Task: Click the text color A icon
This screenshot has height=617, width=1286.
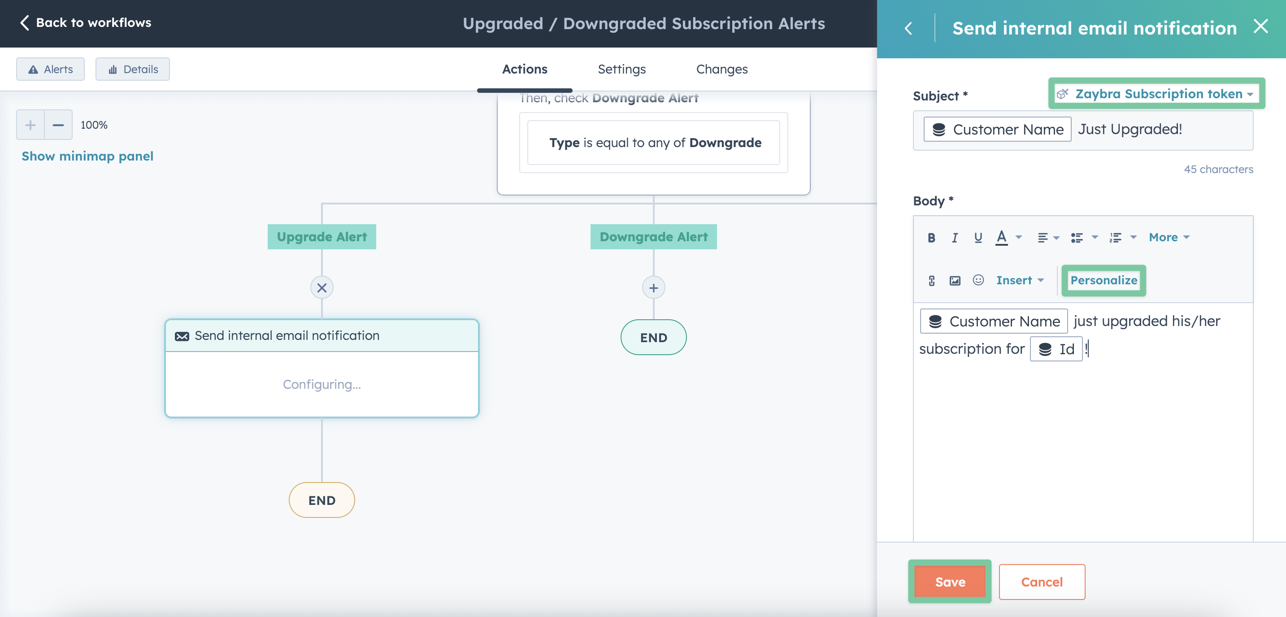Action: pyautogui.click(x=1001, y=238)
